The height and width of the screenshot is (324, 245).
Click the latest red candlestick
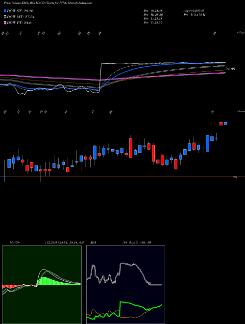click(x=221, y=124)
